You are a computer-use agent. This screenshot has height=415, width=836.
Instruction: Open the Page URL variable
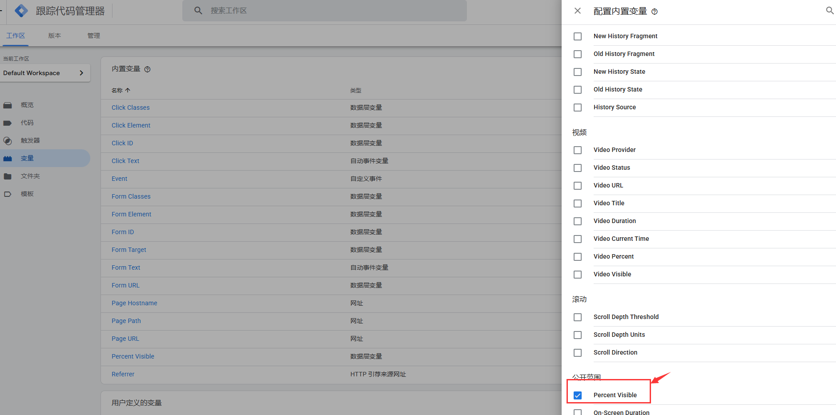125,339
